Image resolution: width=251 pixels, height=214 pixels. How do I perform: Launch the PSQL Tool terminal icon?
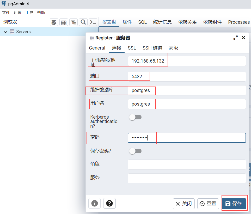click(x=93, y=22)
